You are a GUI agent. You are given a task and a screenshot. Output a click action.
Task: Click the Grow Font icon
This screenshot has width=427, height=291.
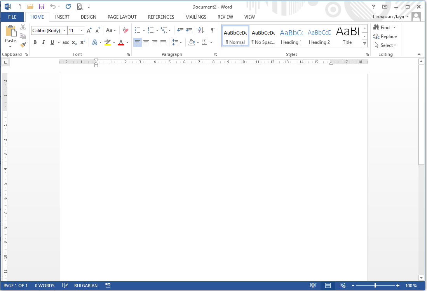[89, 30]
